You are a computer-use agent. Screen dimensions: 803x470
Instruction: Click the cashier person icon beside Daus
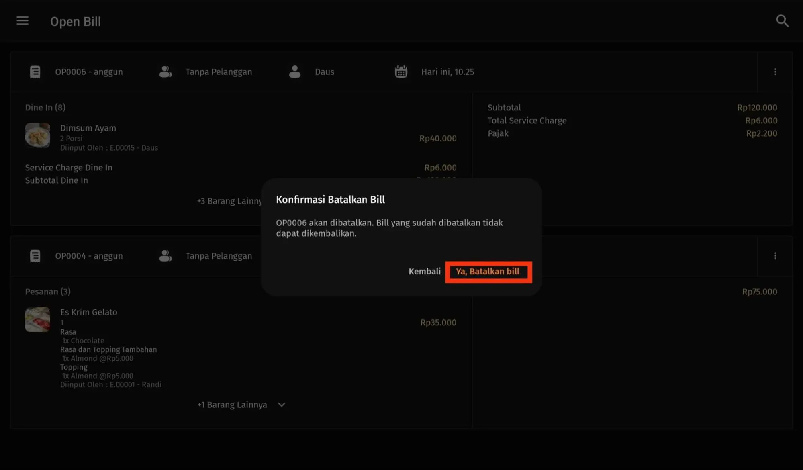[x=294, y=72]
